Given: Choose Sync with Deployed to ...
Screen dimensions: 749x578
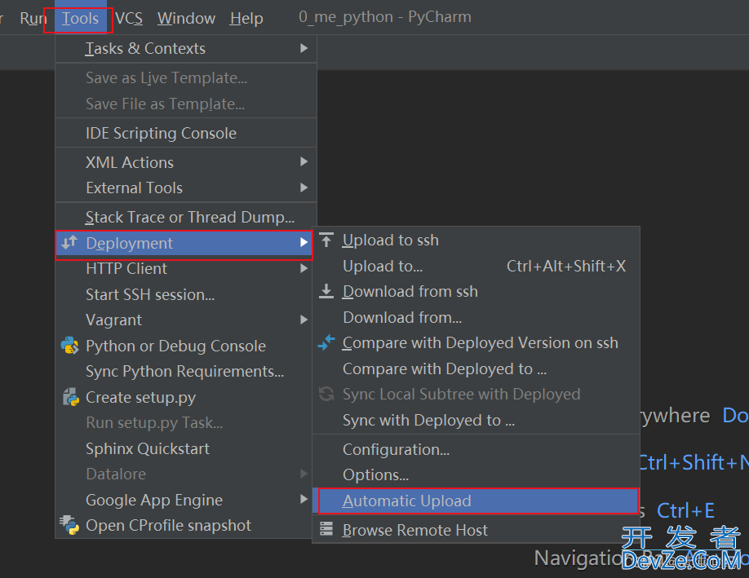Looking at the screenshot, I should tap(476, 420).
